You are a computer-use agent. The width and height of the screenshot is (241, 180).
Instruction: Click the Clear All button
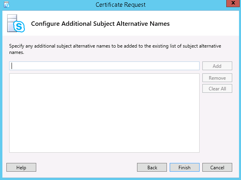[217, 88]
